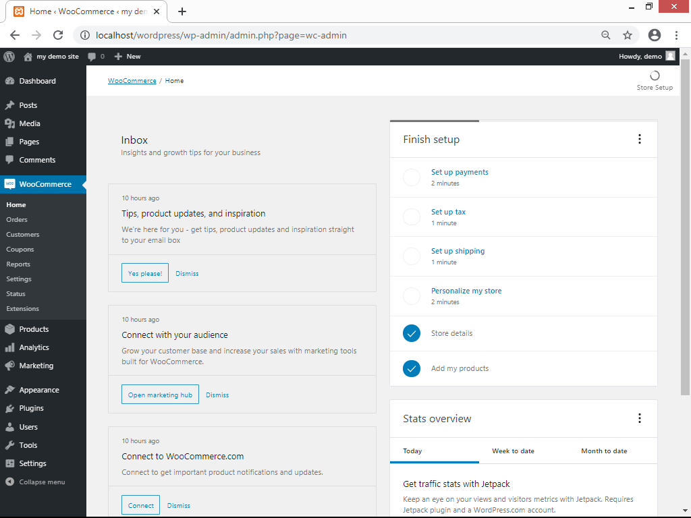Open Stats overview options menu

pyautogui.click(x=640, y=418)
